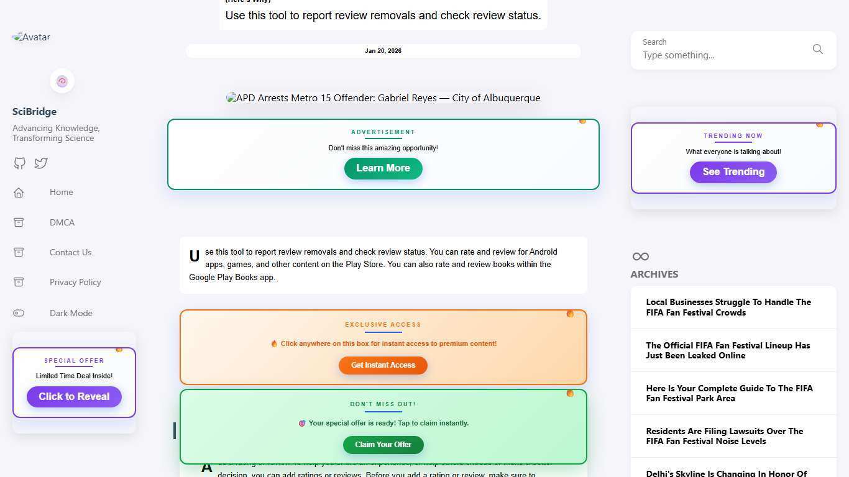Click the icon next to Contact Us
Image resolution: width=849 pixels, height=477 pixels.
19,252
